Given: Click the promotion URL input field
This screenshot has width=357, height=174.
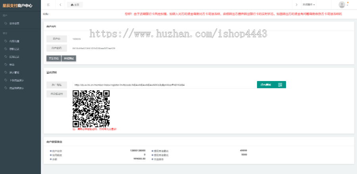Looking at the screenshot, I should pos(165,85).
